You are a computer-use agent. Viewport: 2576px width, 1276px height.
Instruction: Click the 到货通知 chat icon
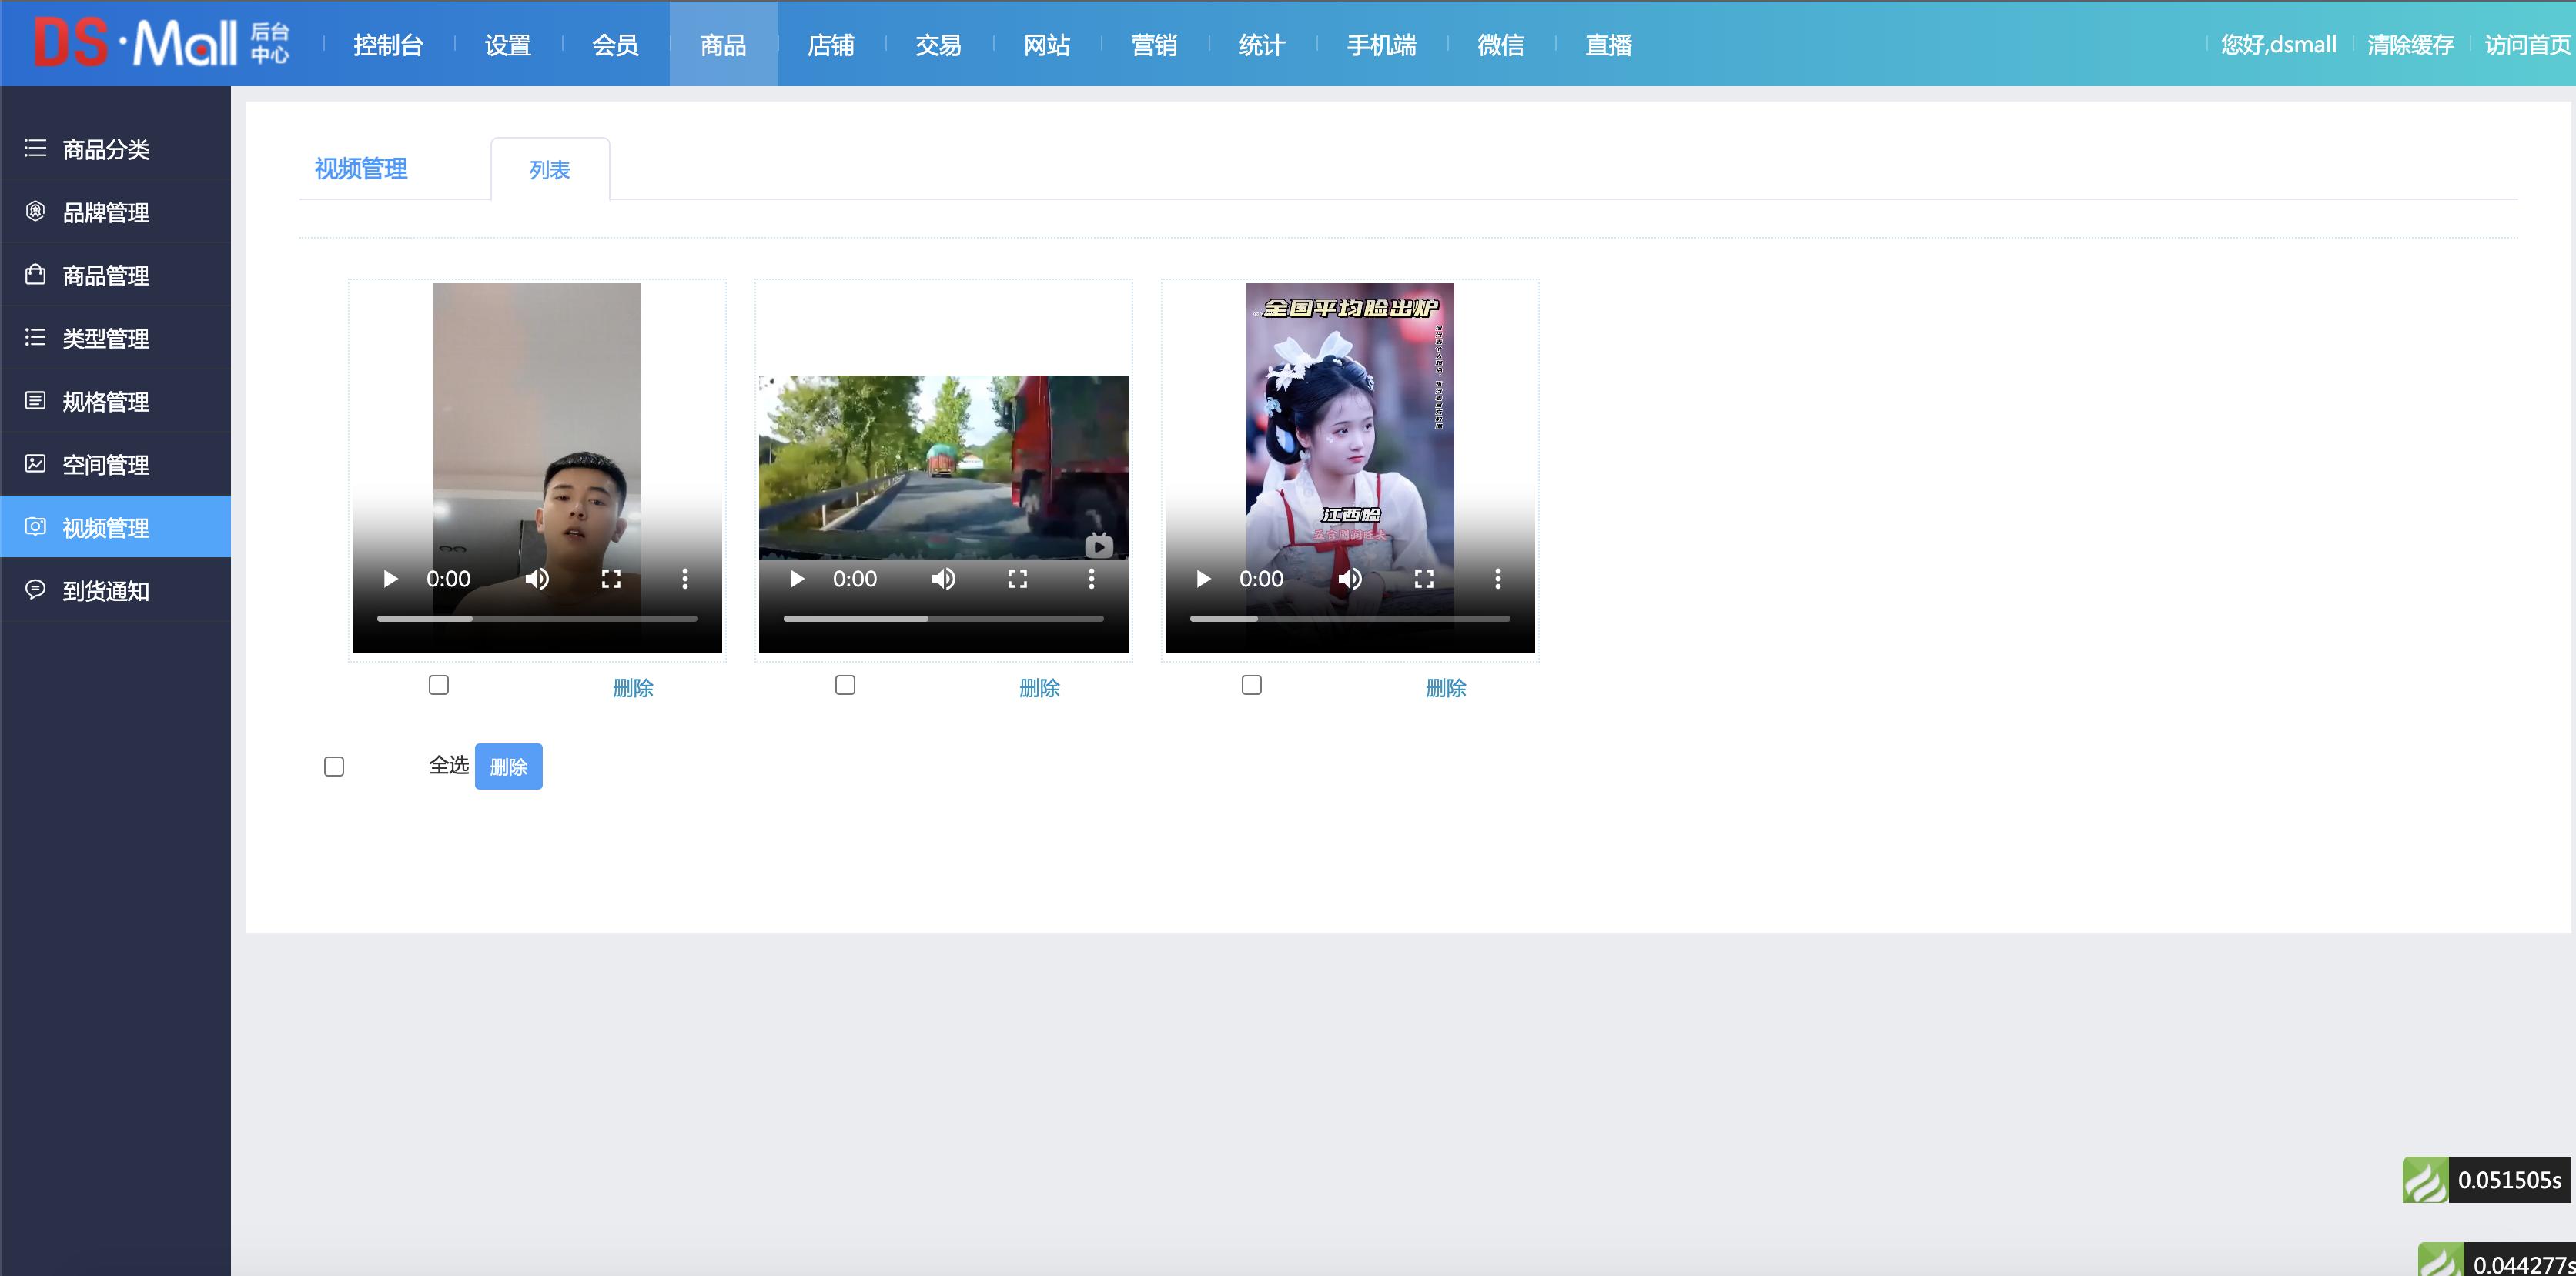click(x=35, y=590)
